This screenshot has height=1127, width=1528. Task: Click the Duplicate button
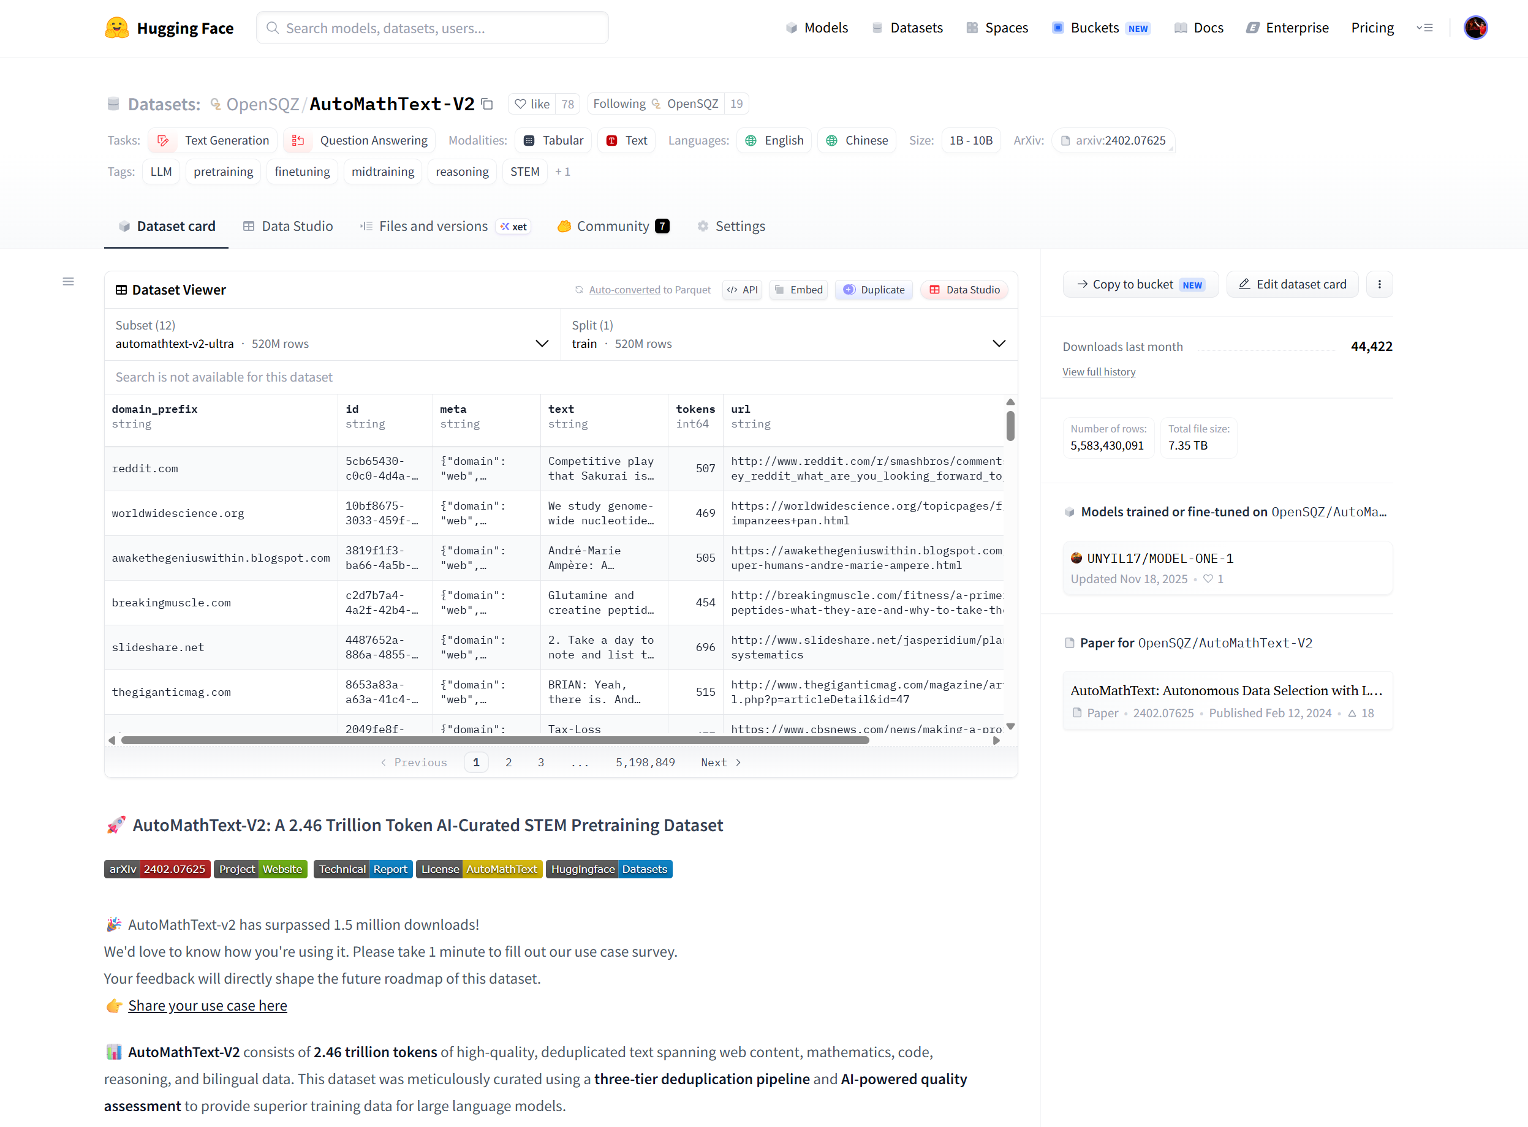click(x=874, y=290)
